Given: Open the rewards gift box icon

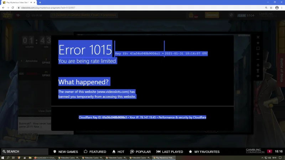Looking at the screenshot, I should click(191, 15).
